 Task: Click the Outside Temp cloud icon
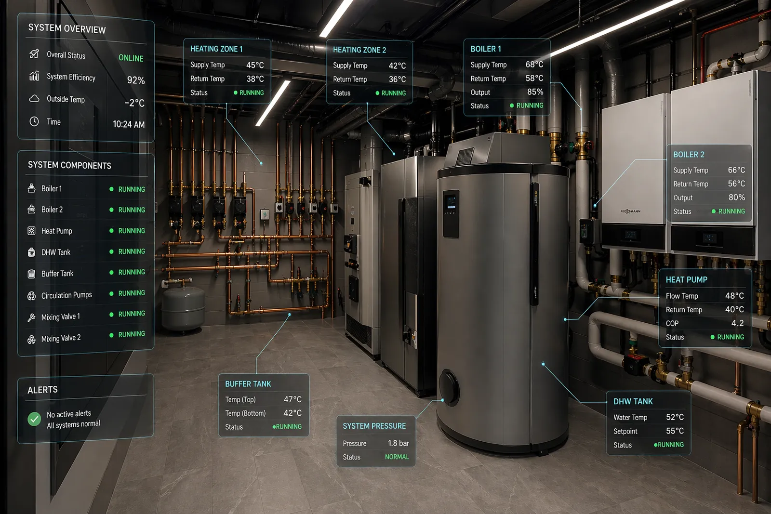coord(34,98)
